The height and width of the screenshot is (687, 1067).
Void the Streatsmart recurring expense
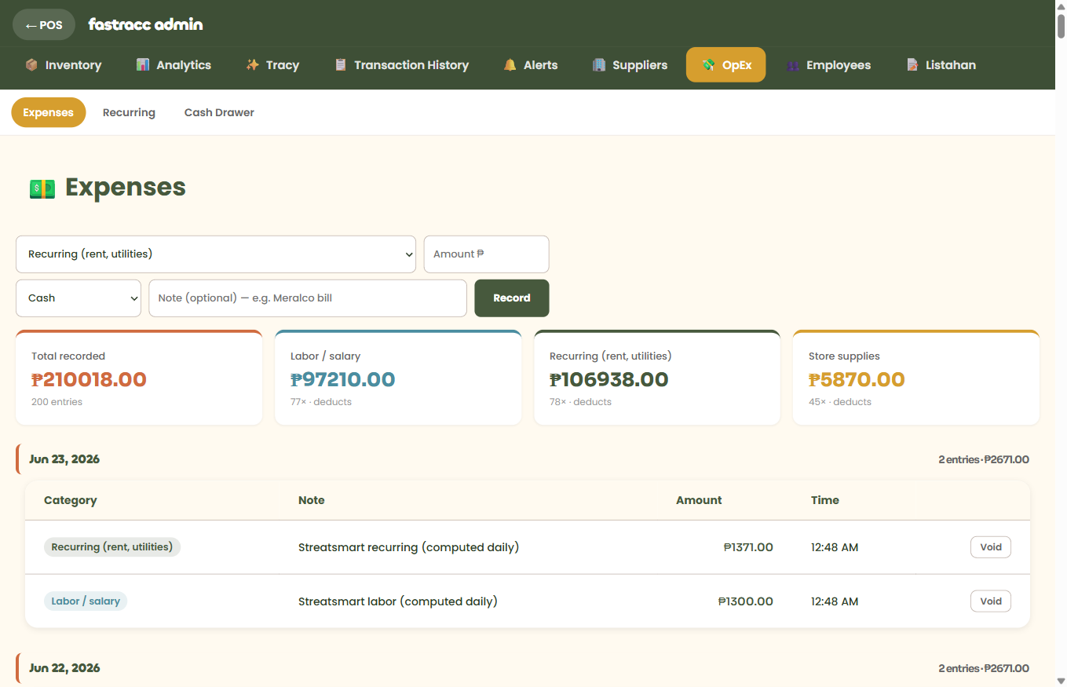coord(991,547)
